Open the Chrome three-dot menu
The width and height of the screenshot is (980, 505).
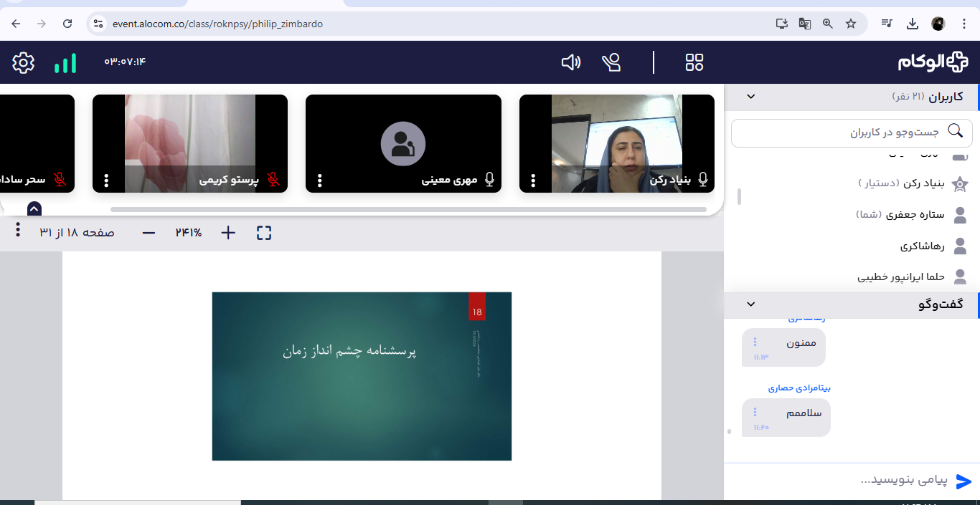click(x=964, y=24)
